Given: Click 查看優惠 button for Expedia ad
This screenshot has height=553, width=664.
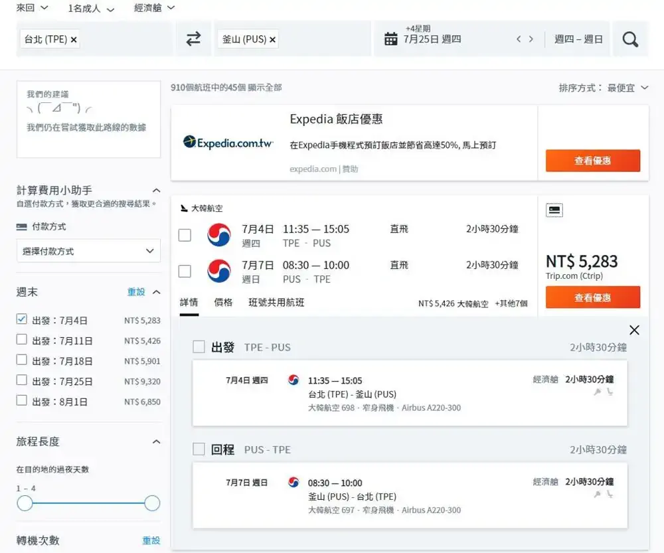Looking at the screenshot, I should (x=593, y=161).
